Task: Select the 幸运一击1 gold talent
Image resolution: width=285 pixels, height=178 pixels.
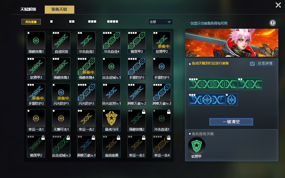Action: click(x=36, y=120)
